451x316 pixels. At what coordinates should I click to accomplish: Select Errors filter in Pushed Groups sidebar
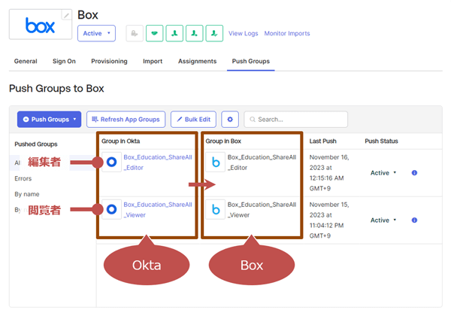point(23,178)
